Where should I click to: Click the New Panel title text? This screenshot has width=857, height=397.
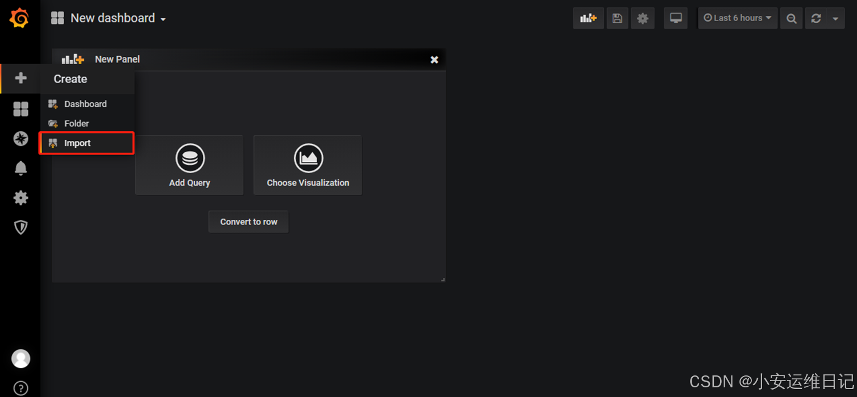[117, 59]
